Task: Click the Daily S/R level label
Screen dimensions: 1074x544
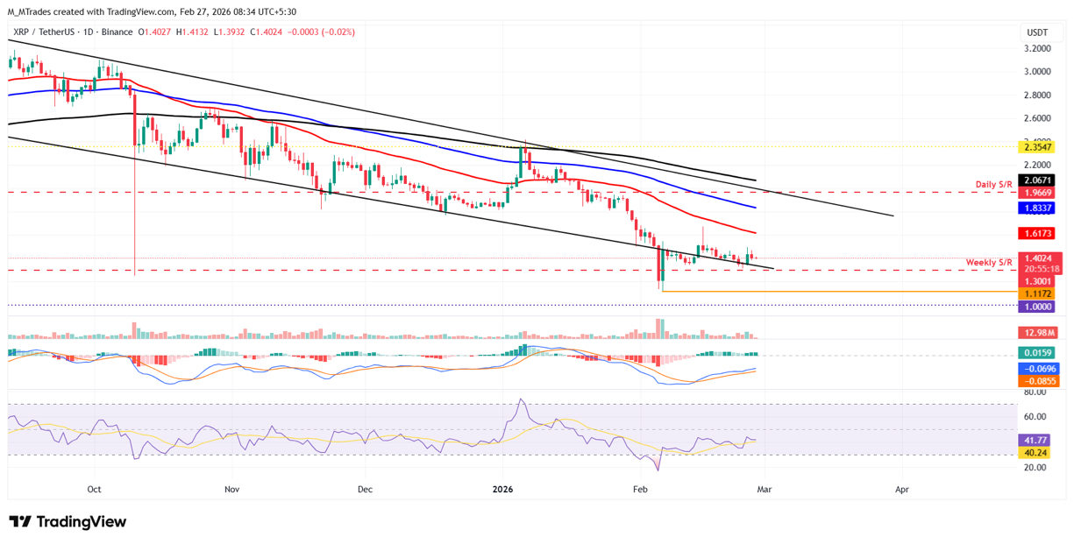Action: pos(993,184)
